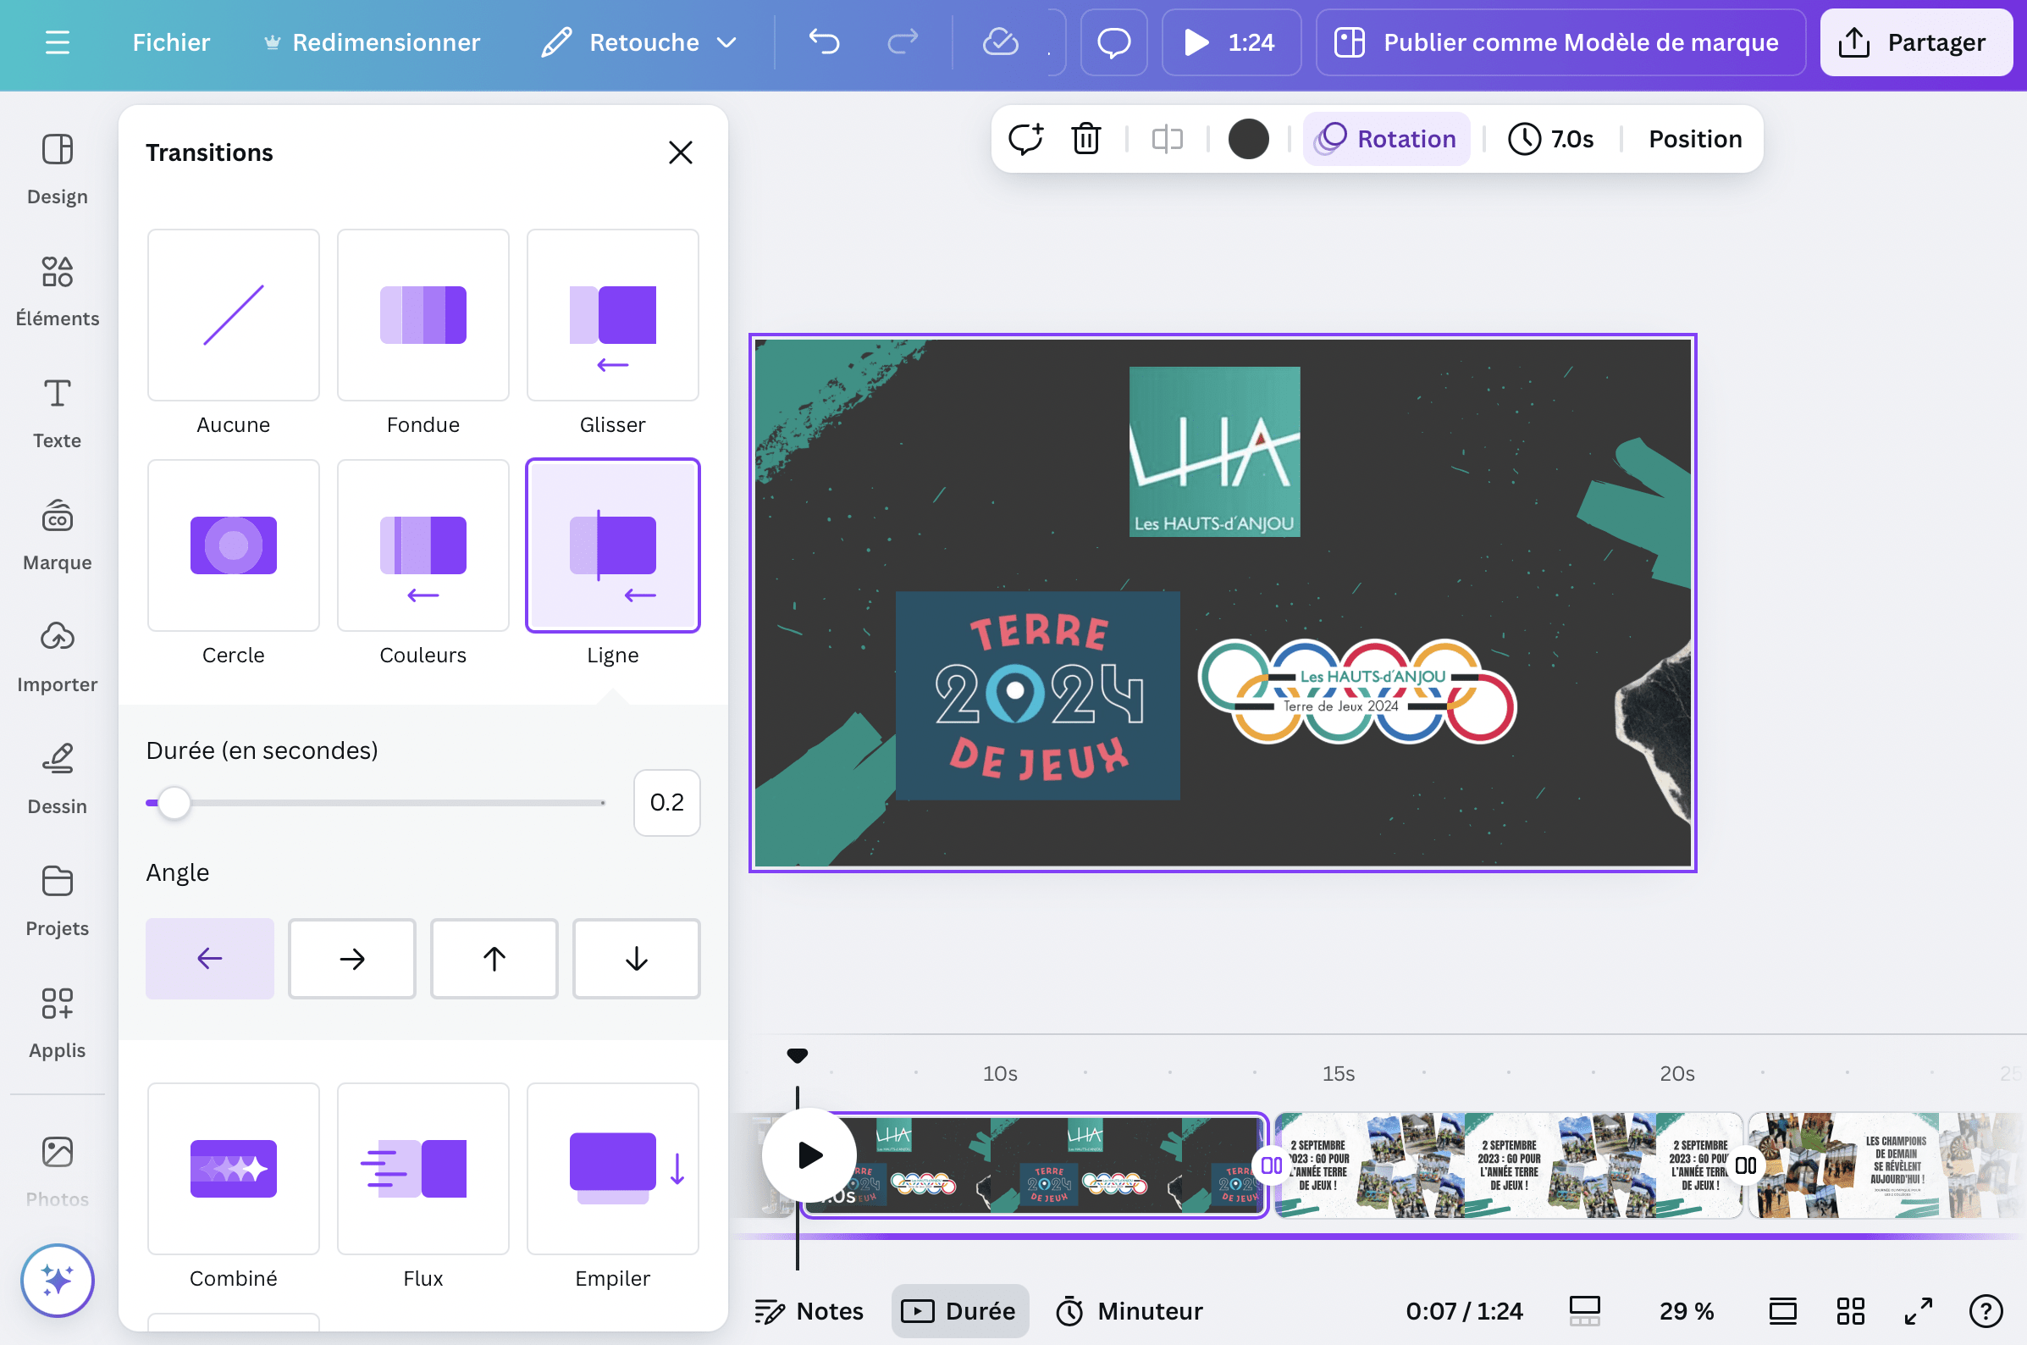
Task: Click Publier comme Modèle de marque
Action: click(1560, 42)
